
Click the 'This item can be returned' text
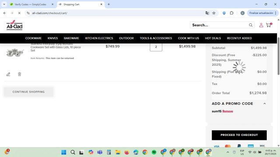59,58
